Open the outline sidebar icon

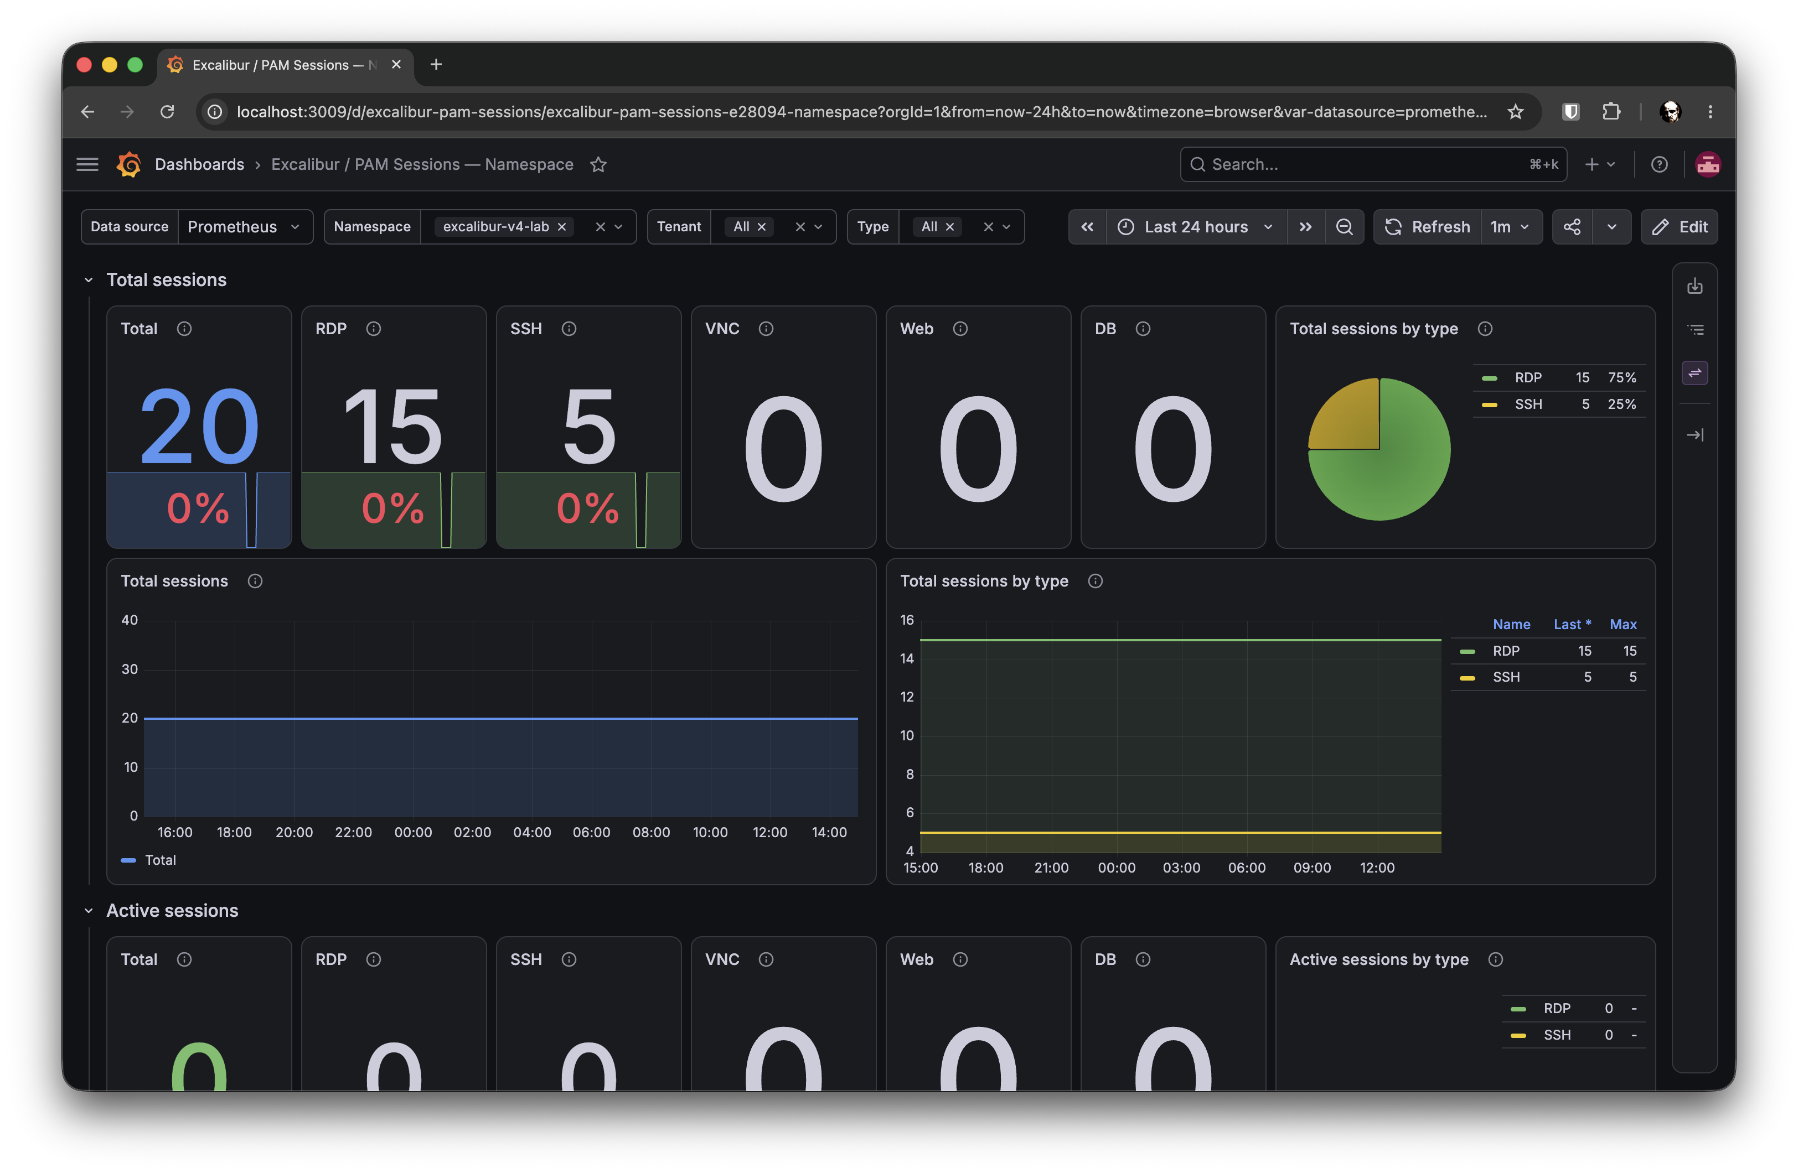pyautogui.click(x=1694, y=329)
